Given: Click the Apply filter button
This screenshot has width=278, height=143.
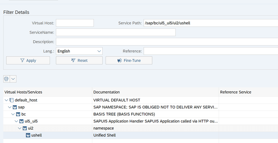Looking at the screenshot, I should tap(28, 60).
